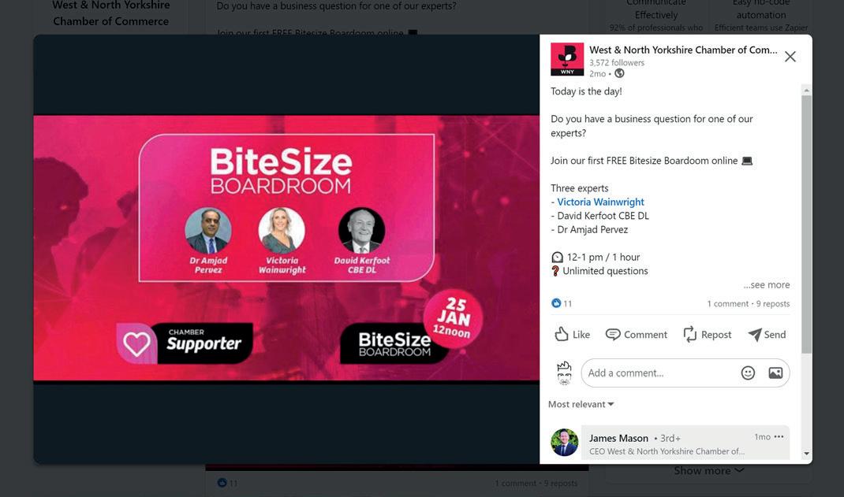This screenshot has width=844, height=497.
Task: Click the add photo icon in comment box
Action: click(775, 373)
